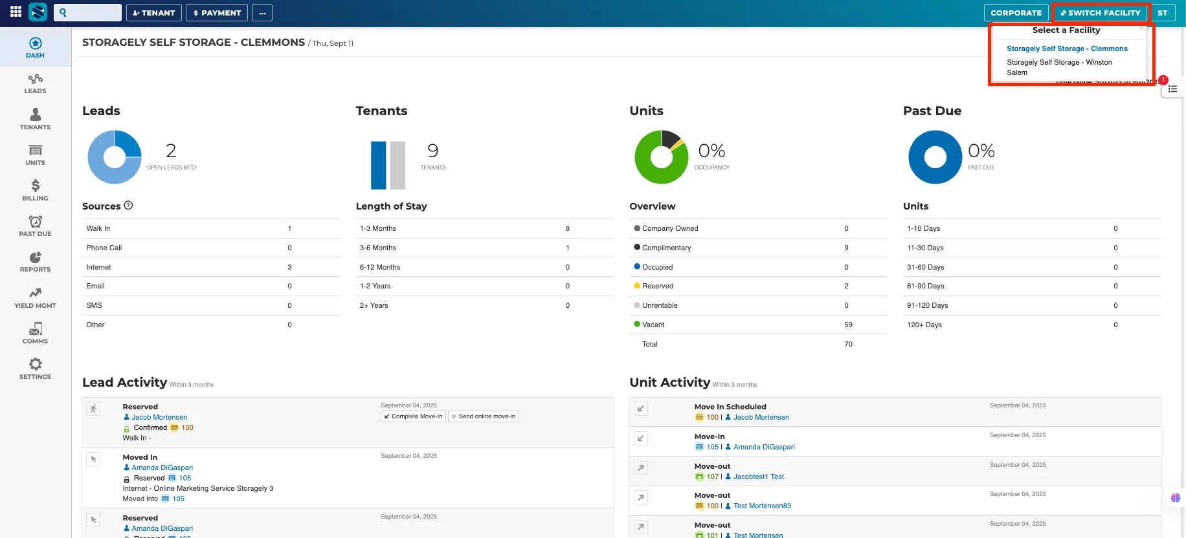Screen dimensions: 1186x538
Task: Open Comms in the sidebar
Action: pos(36,334)
